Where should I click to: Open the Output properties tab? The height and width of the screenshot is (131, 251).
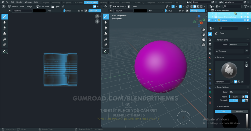(210, 44)
